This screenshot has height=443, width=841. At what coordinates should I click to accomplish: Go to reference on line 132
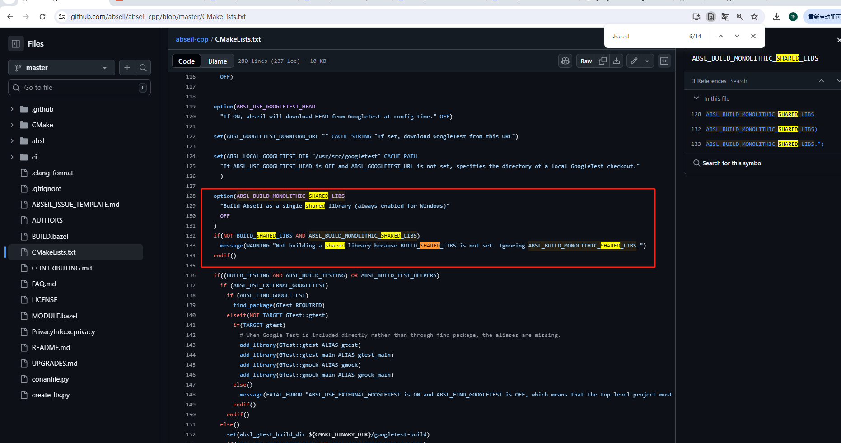tap(762, 129)
